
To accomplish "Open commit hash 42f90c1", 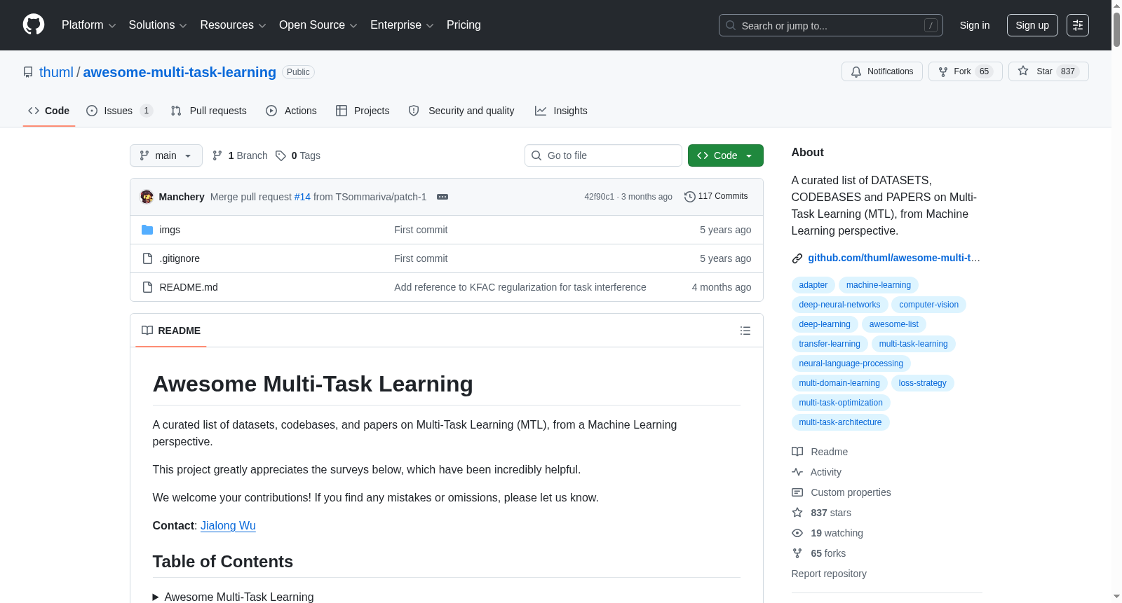I will 599,197.
